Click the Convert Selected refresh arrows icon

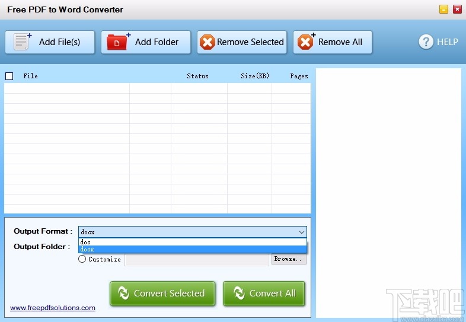coord(123,293)
